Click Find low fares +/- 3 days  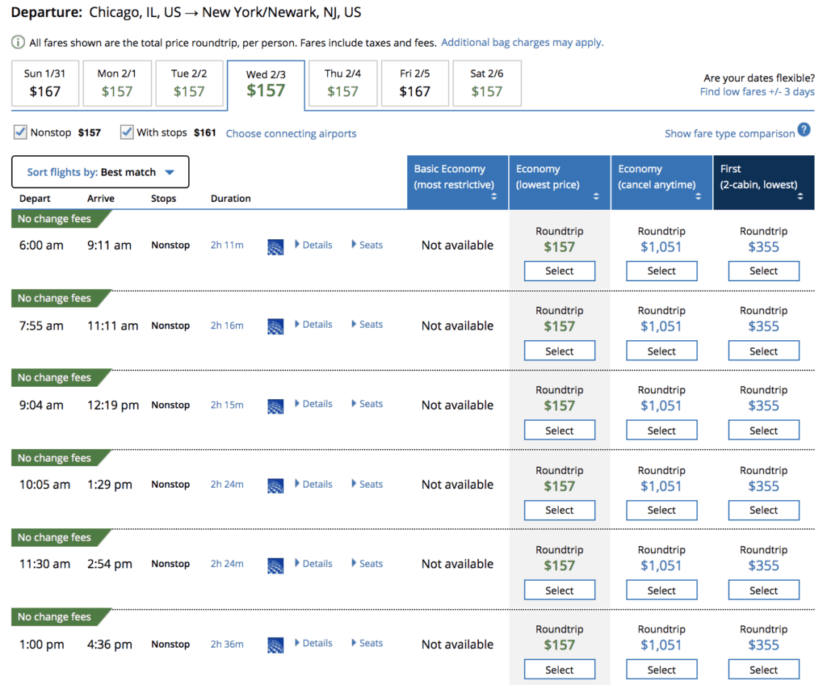tap(756, 91)
